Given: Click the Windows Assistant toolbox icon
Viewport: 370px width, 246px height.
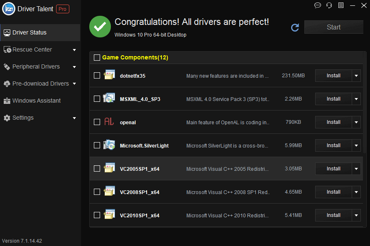Looking at the screenshot, I should 7,101.
